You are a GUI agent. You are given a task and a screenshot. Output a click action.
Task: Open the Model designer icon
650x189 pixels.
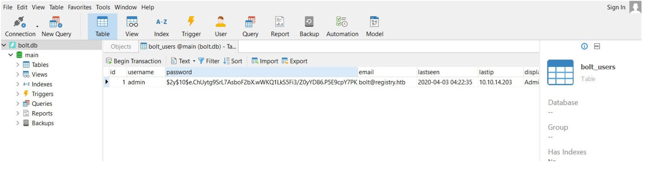tap(374, 22)
